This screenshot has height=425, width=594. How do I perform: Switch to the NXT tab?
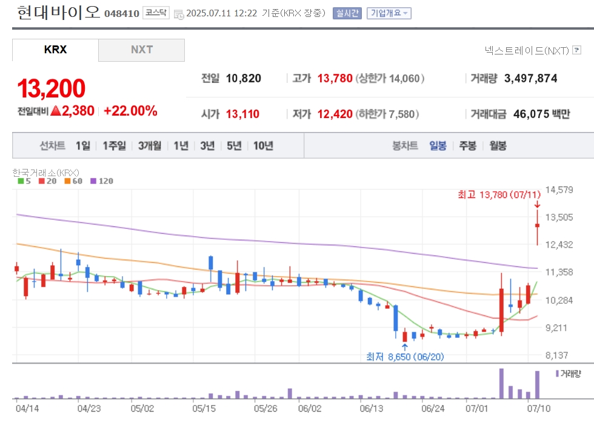pos(142,50)
